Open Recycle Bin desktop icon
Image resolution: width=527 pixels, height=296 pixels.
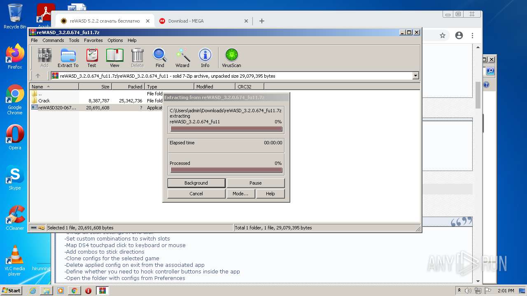click(x=15, y=16)
